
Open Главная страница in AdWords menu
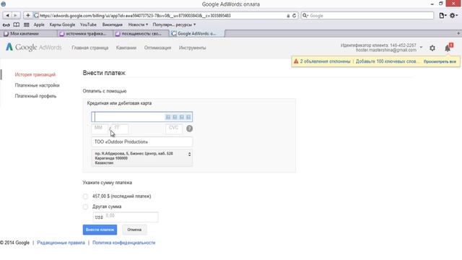[90, 48]
